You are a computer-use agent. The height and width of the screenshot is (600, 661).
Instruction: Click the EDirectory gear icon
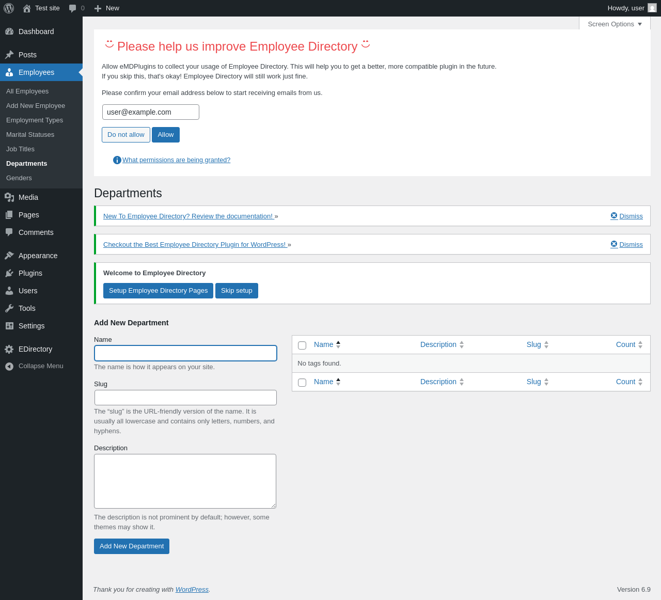[9, 349]
